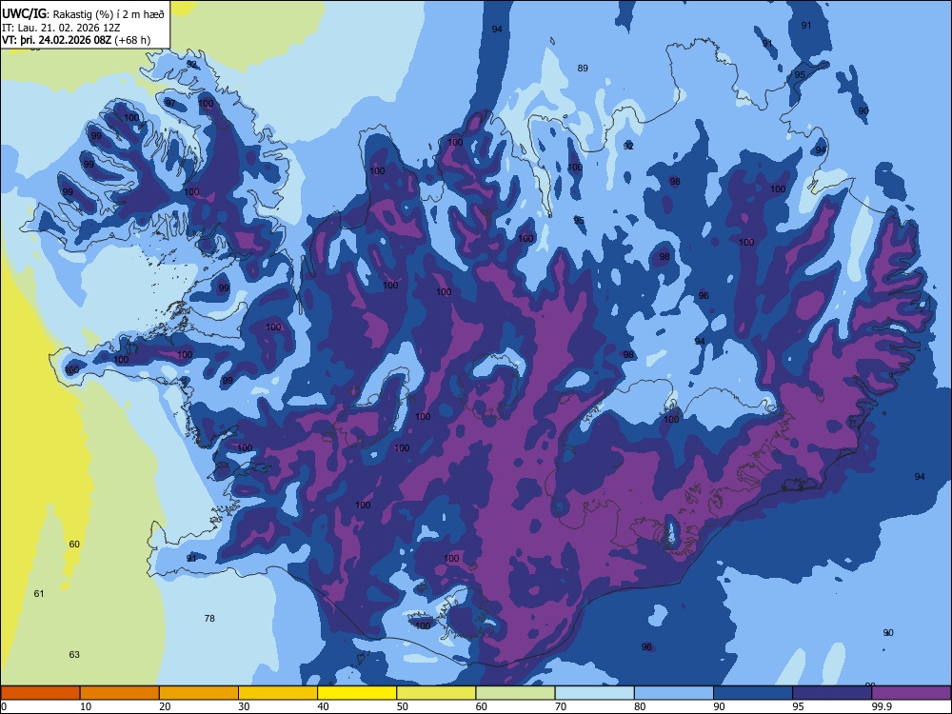Image resolution: width=952 pixels, height=714 pixels.
Task: Pick the bright yellow 40–50 legend swatch
Action: click(x=357, y=693)
